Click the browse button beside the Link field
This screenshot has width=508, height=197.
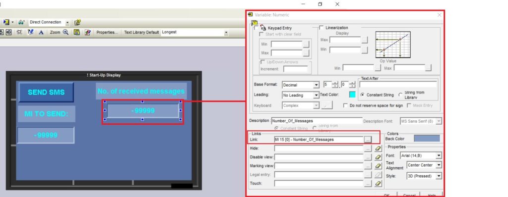pyautogui.click(x=368, y=140)
